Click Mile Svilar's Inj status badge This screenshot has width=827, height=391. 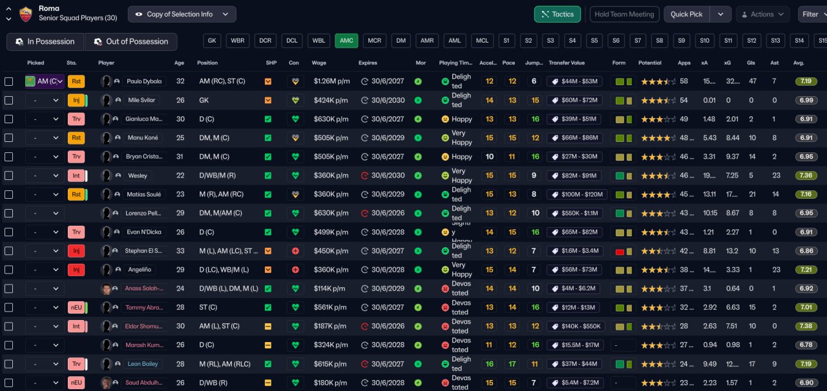click(x=76, y=100)
